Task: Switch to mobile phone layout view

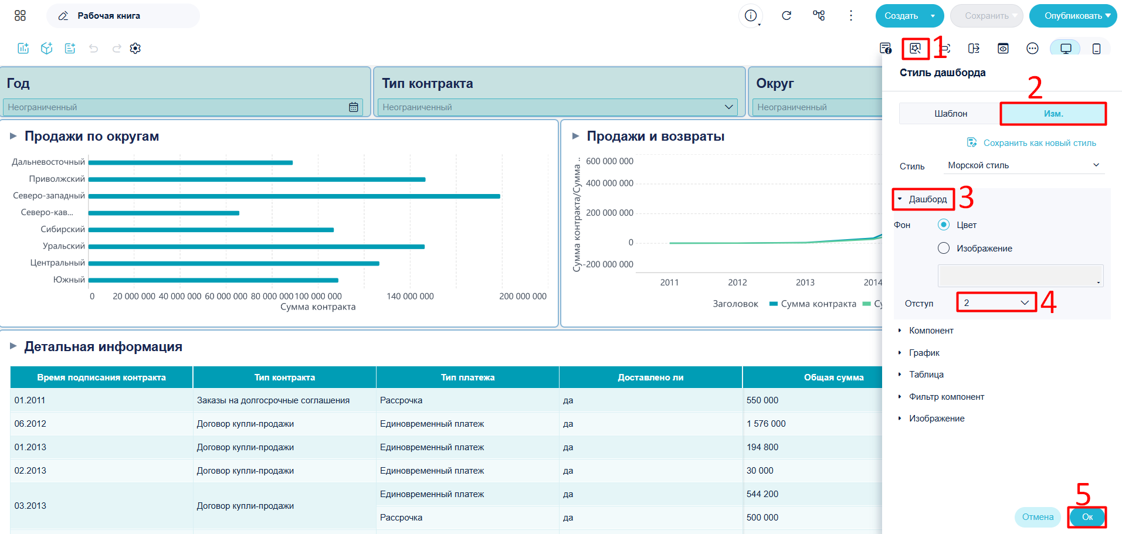Action: click(x=1096, y=49)
